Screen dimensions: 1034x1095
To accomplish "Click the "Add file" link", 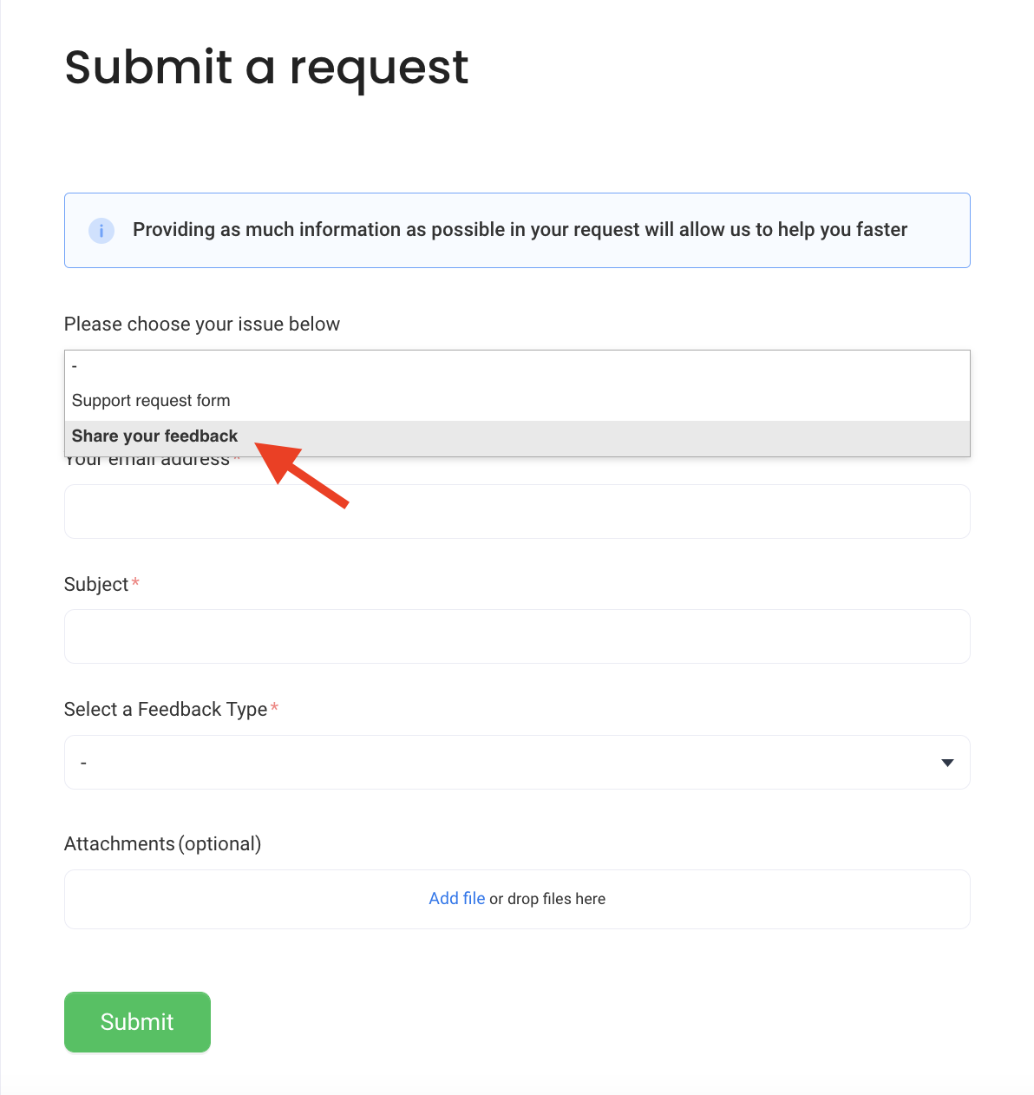I will [x=457, y=899].
